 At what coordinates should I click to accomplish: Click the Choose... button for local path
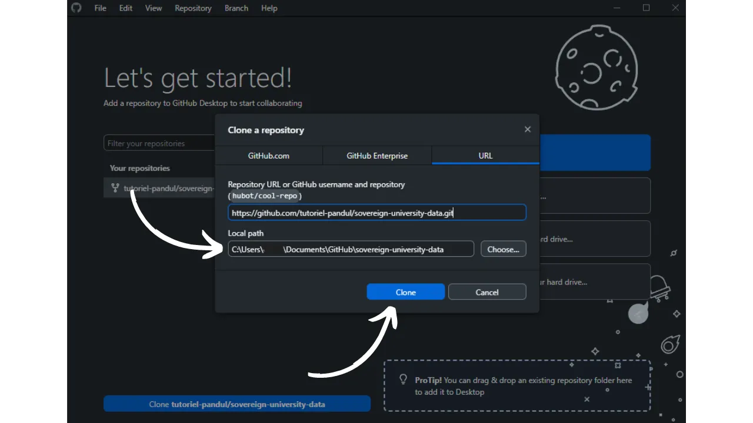click(504, 249)
